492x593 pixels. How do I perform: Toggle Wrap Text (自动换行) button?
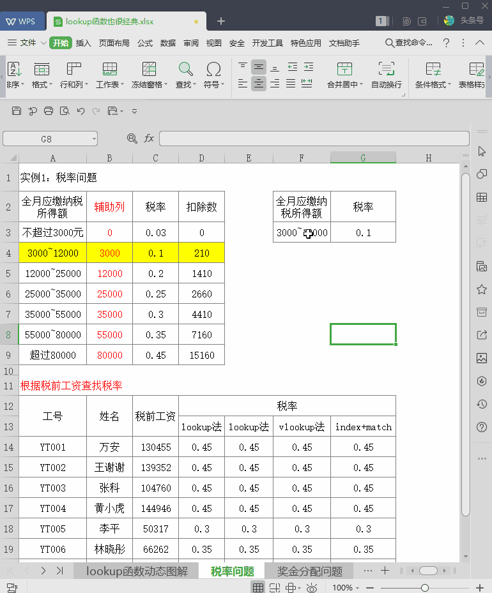click(386, 69)
